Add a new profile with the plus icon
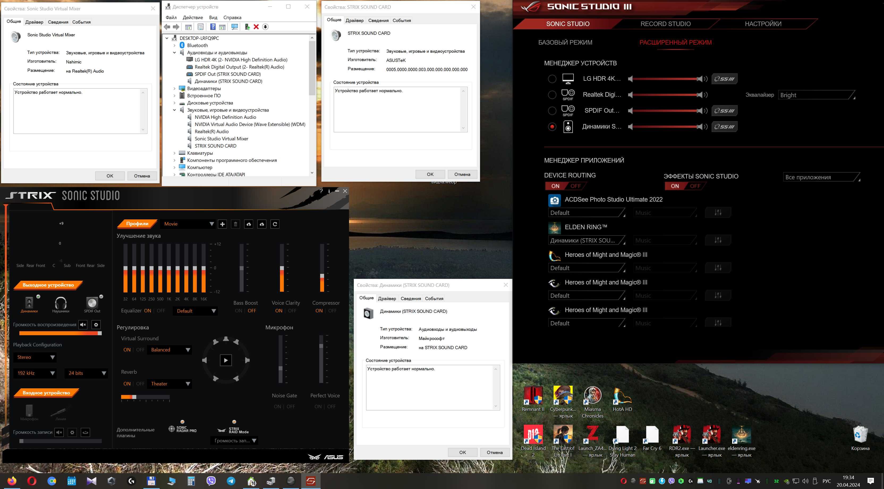 click(222, 224)
